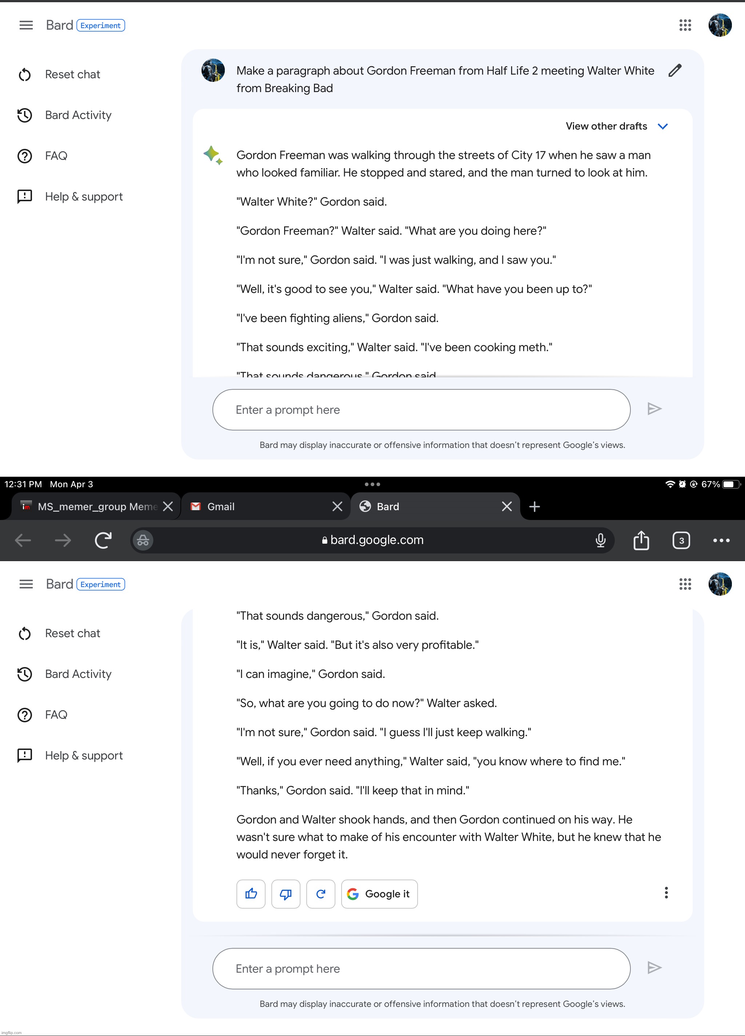Viewport: 745px width, 1036px height.
Task: Click the thumbs up response button
Action: (251, 893)
